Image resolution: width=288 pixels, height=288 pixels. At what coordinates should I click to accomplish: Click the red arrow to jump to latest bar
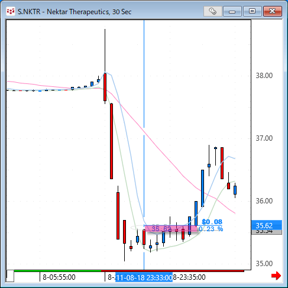click(276, 276)
